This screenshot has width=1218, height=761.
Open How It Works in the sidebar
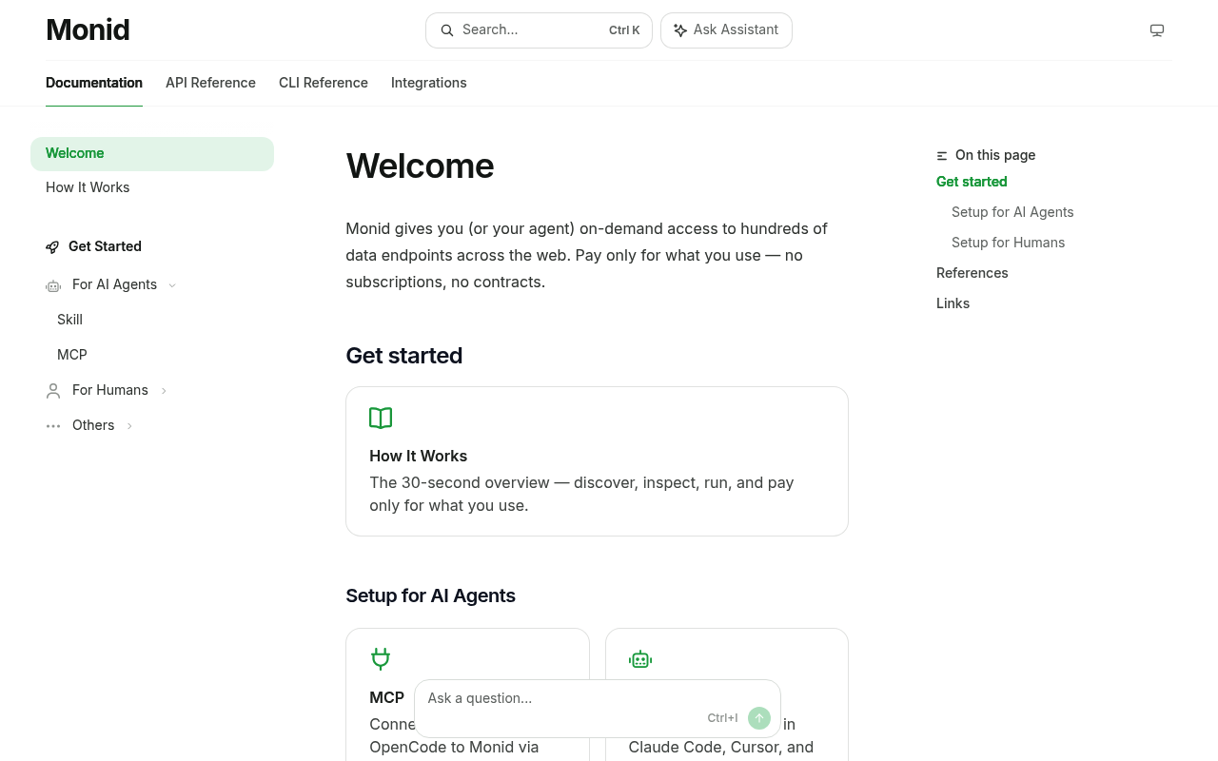[x=152, y=187]
